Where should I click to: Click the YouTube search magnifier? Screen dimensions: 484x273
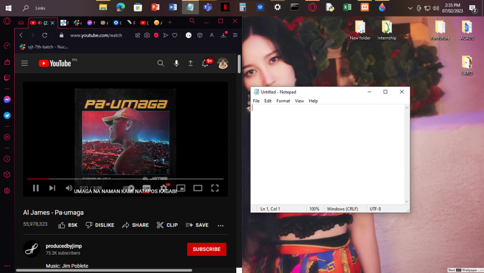point(161,63)
